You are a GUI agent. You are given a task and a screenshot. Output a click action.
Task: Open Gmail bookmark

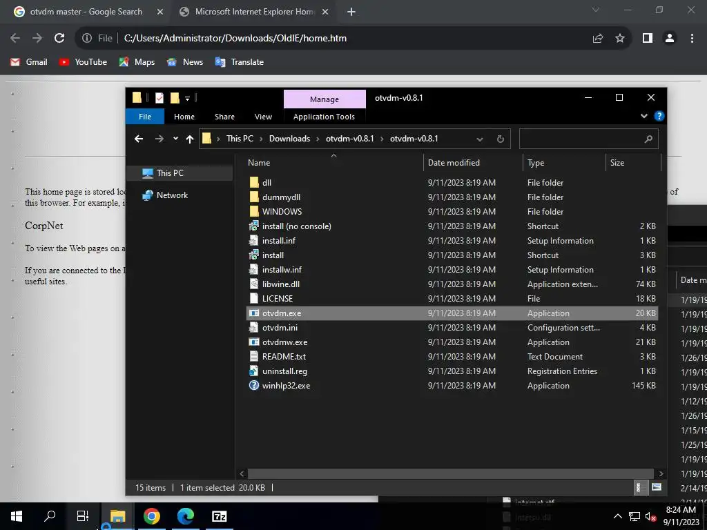tap(29, 62)
